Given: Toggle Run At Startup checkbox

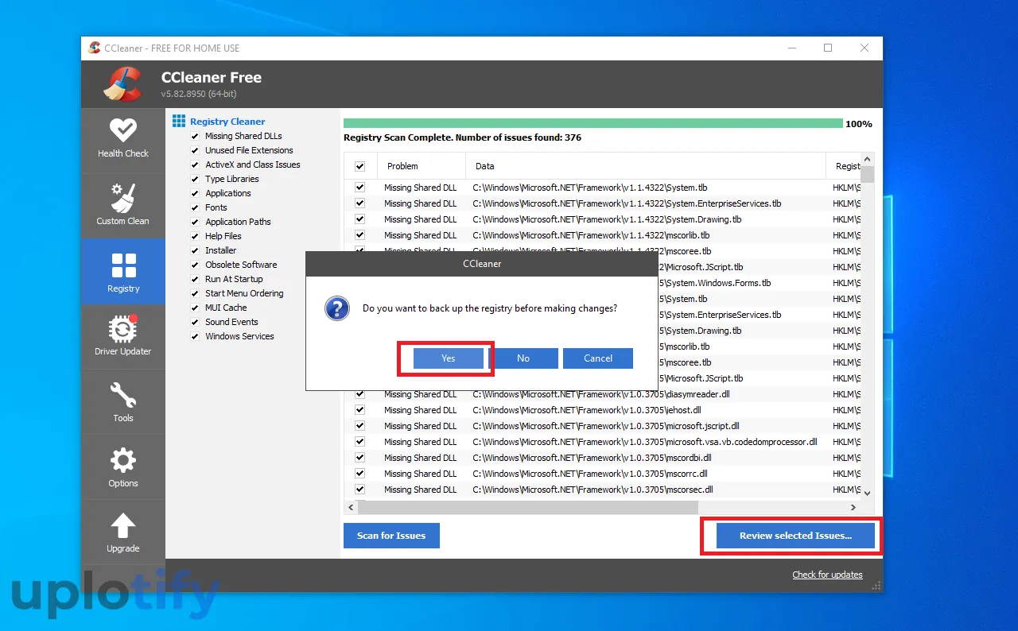Looking at the screenshot, I should [x=195, y=279].
